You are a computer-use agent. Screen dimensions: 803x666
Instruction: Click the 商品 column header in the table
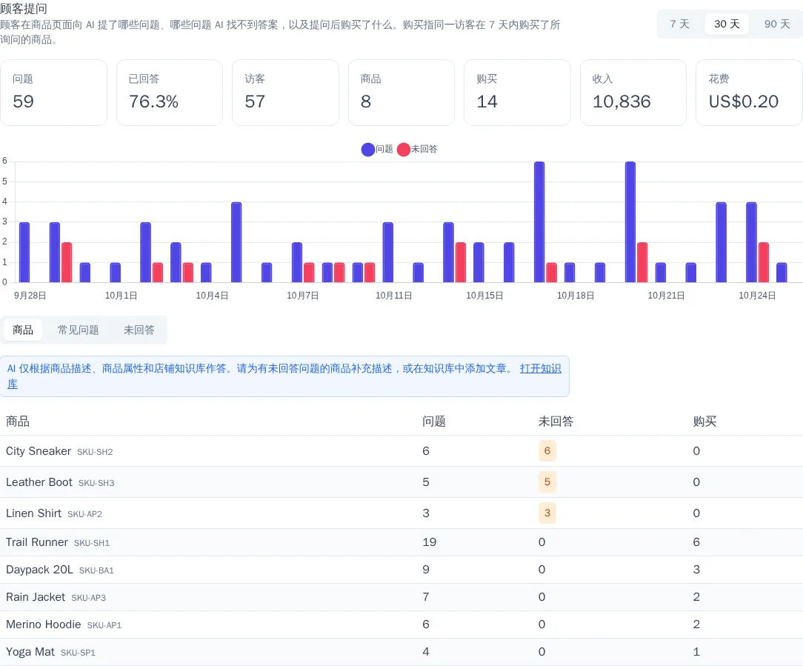point(18,422)
